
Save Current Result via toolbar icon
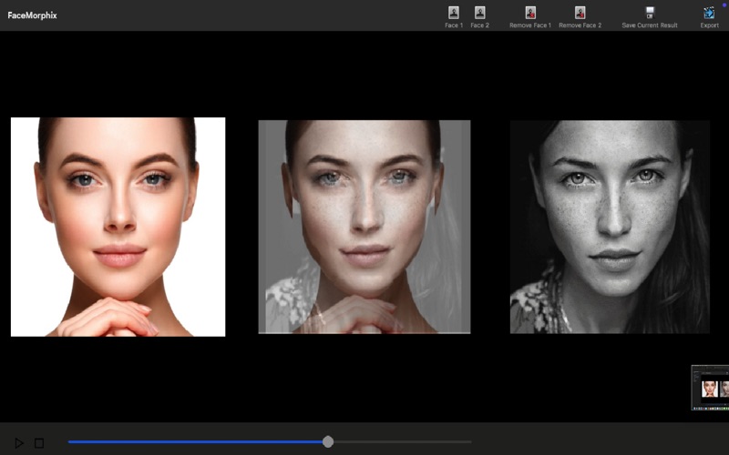pos(650,13)
